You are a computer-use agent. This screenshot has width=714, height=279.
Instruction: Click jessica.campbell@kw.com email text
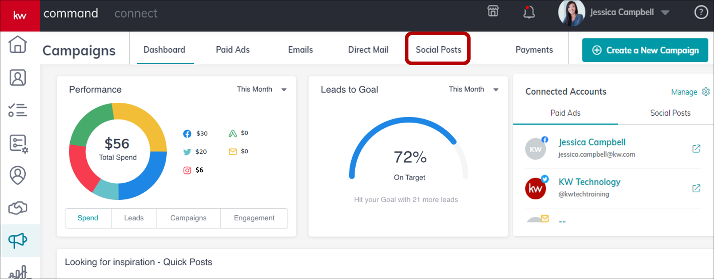pos(597,154)
